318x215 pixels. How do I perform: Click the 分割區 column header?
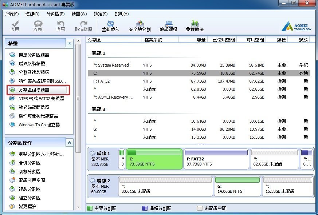pos(114,40)
